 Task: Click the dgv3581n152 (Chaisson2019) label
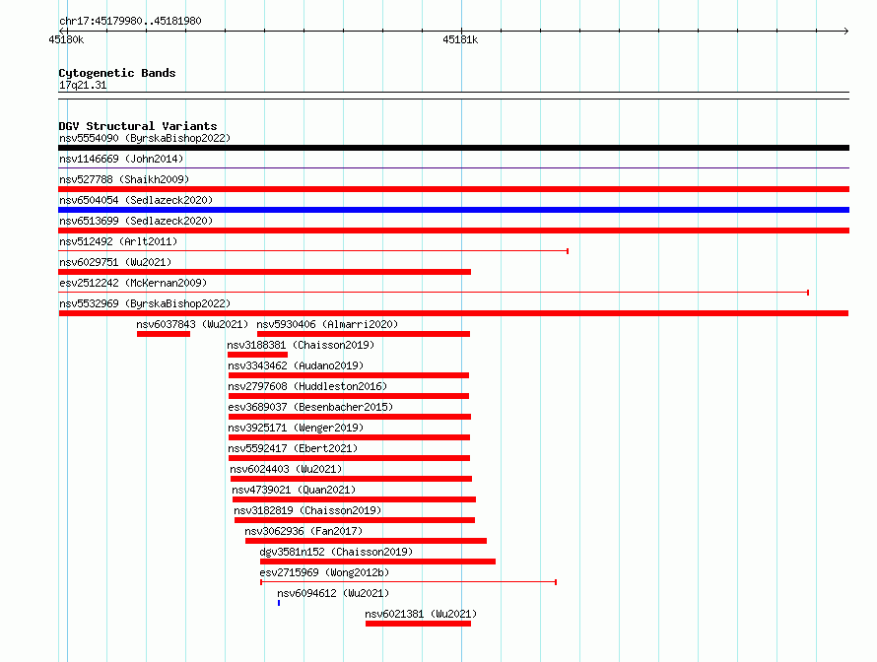(x=336, y=552)
